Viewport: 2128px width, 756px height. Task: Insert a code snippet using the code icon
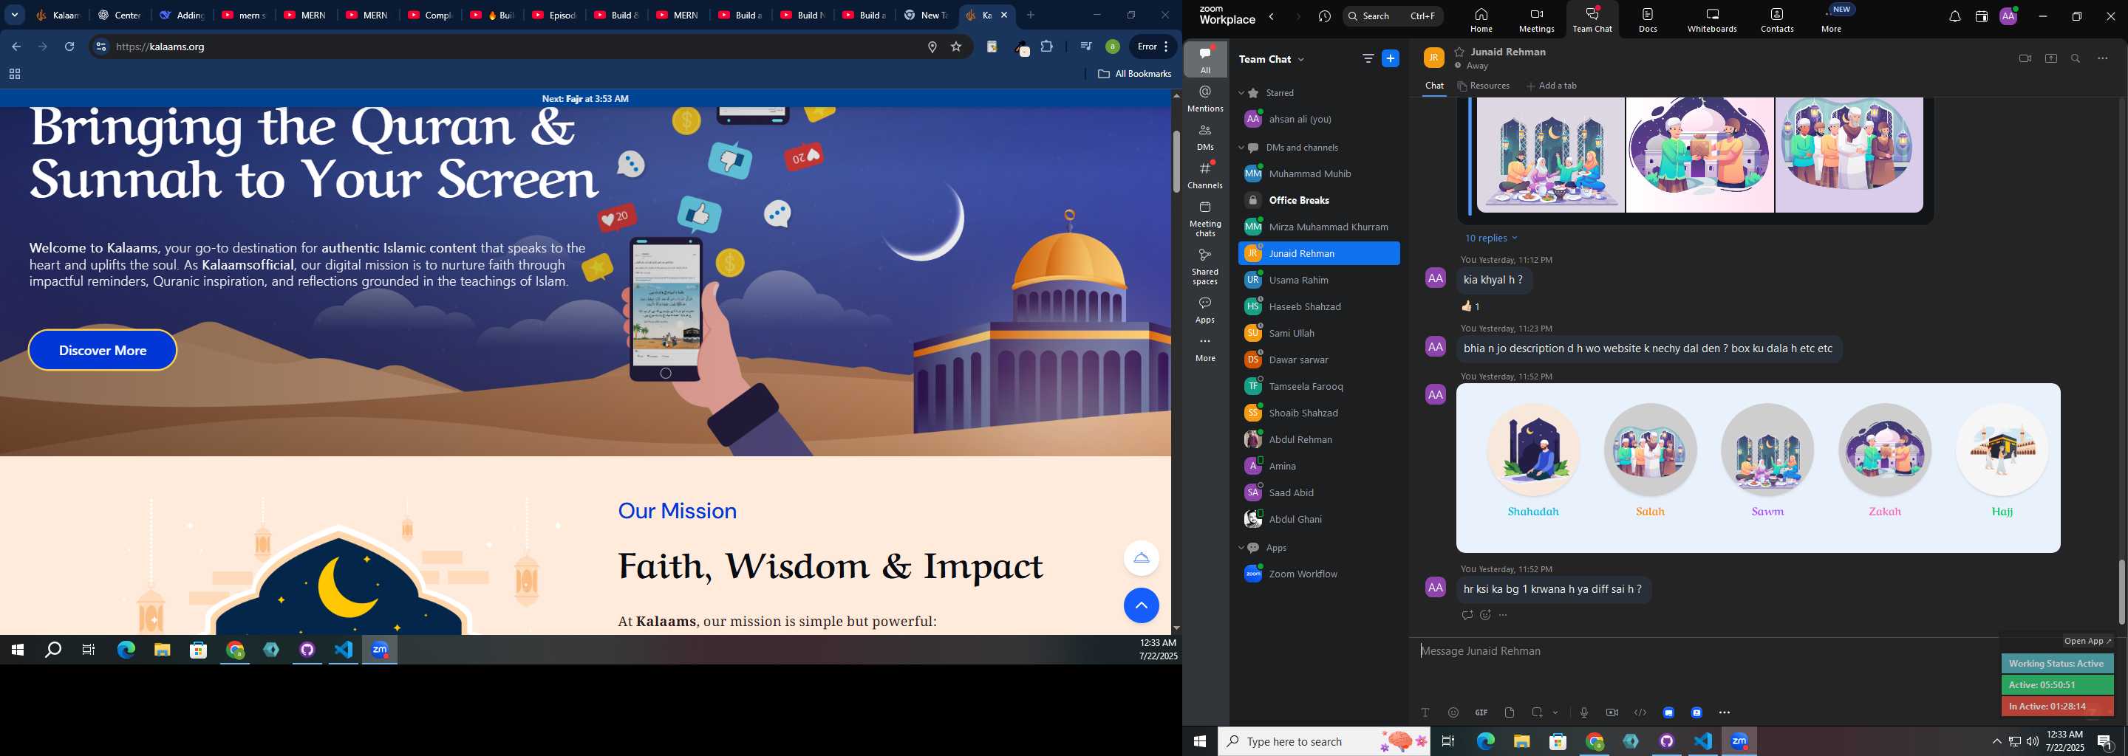[1640, 712]
